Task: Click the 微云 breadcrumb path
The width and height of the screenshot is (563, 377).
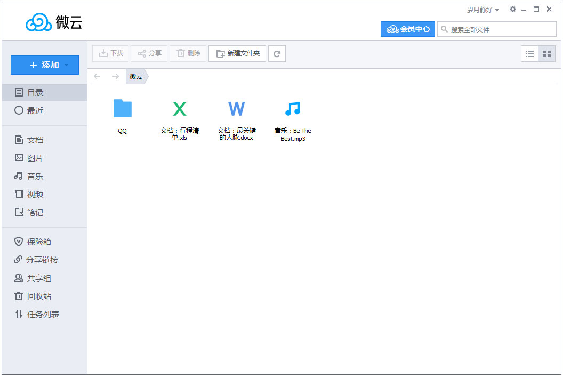Action: click(136, 76)
